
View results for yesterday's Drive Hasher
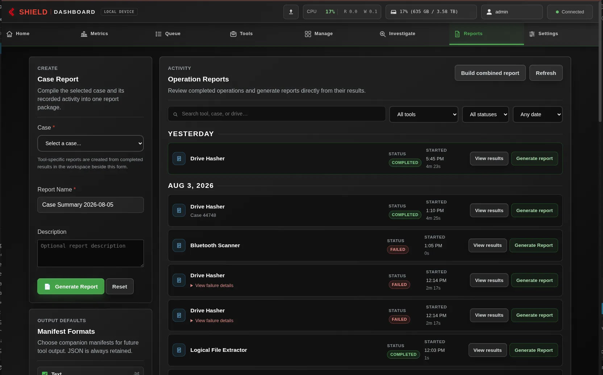click(489, 159)
